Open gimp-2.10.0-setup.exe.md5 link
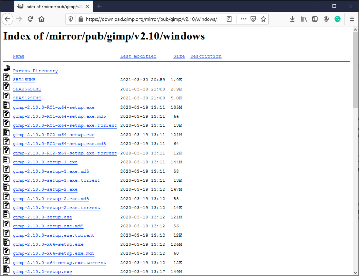 [x=48, y=226]
